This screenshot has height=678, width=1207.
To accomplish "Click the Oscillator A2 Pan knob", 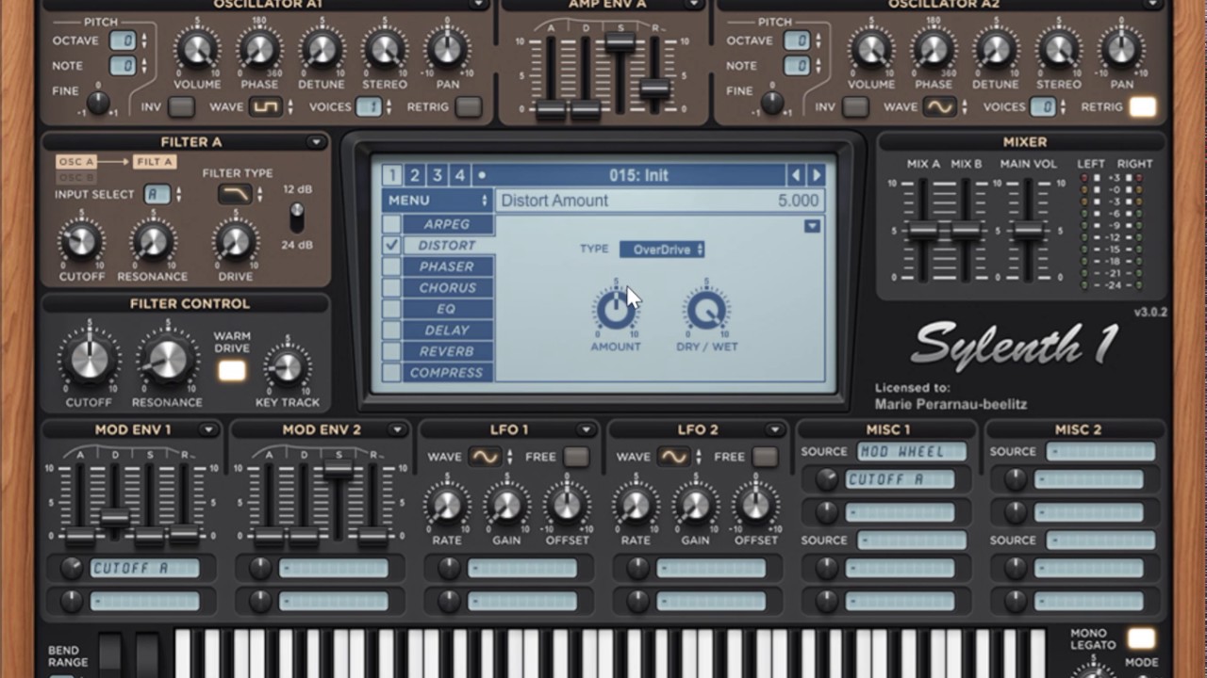I will [1121, 49].
